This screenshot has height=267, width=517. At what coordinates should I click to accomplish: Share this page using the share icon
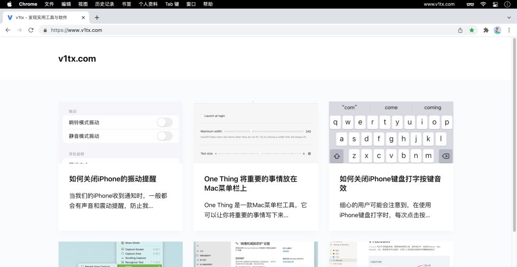coord(460,30)
